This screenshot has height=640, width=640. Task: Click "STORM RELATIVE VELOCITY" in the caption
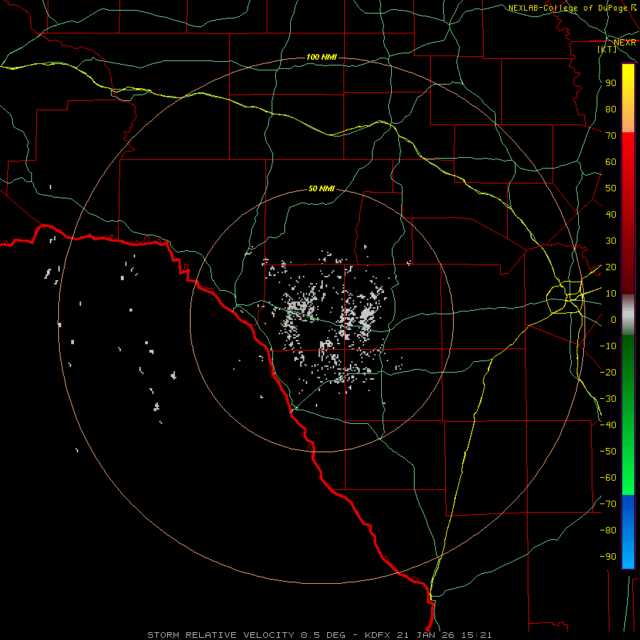click(x=223, y=635)
